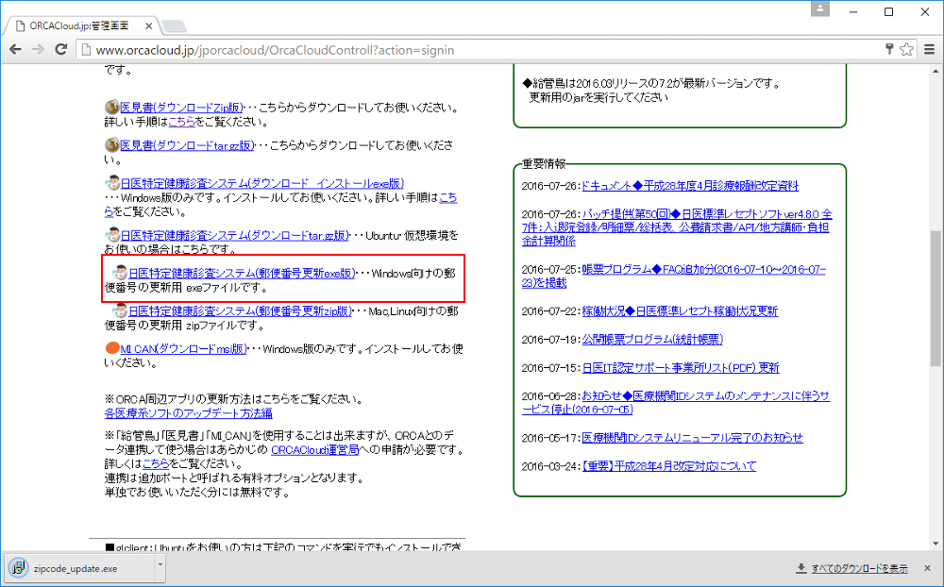This screenshot has height=587, width=944.
Task: Click the browser forward arrow
Action: pyautogui.click(x=38, y=49)
